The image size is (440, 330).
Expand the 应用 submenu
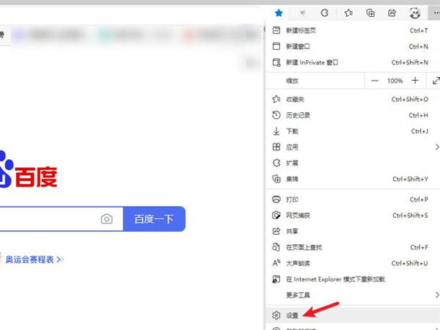click(353, 147)
